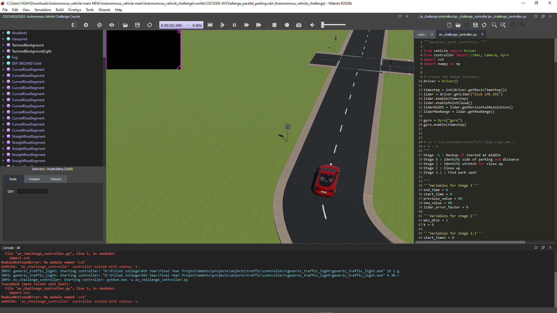Start movie recording with film icon
The height and width of the screenshot is (313, 557).
point(274,25)
